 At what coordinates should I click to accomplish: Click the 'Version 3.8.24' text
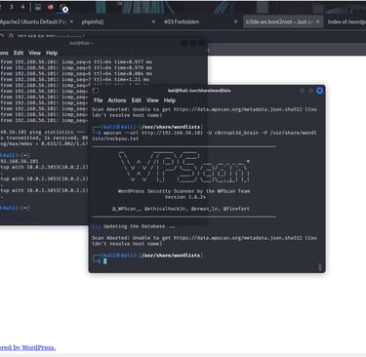pos(185,197)
